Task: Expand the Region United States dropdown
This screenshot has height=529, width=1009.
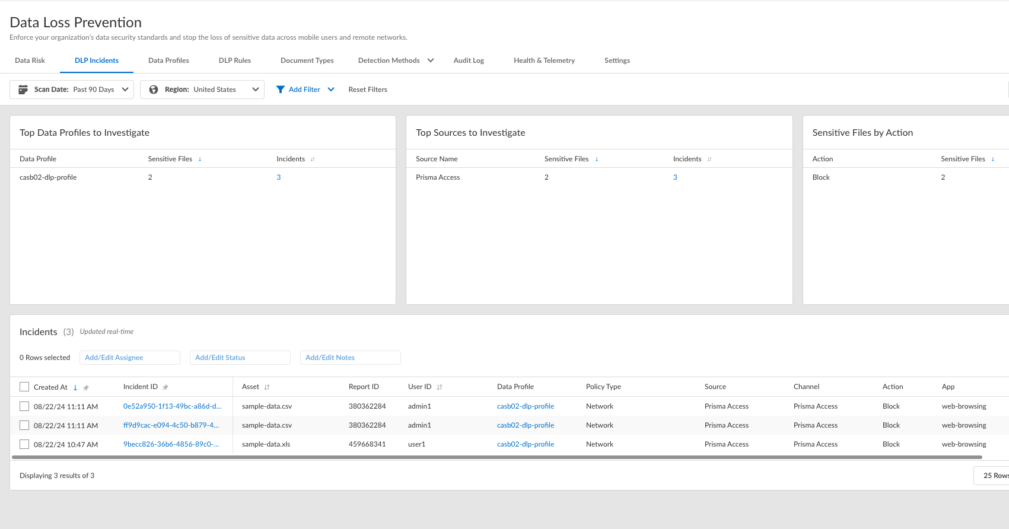Action: (255, 90)
